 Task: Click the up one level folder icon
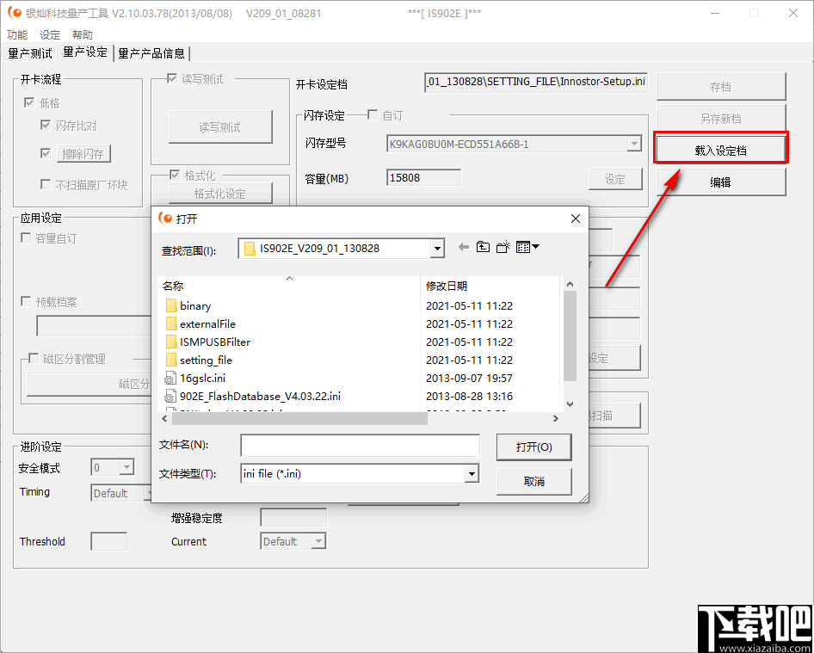click(483, 247)
